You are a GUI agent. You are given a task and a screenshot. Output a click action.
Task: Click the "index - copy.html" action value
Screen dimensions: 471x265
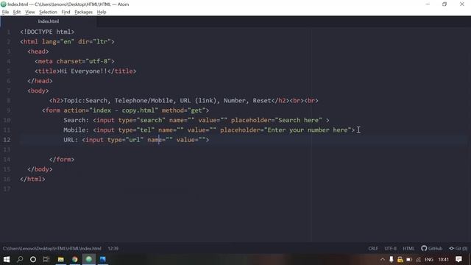pyautogui.click(x=124, y=110)
